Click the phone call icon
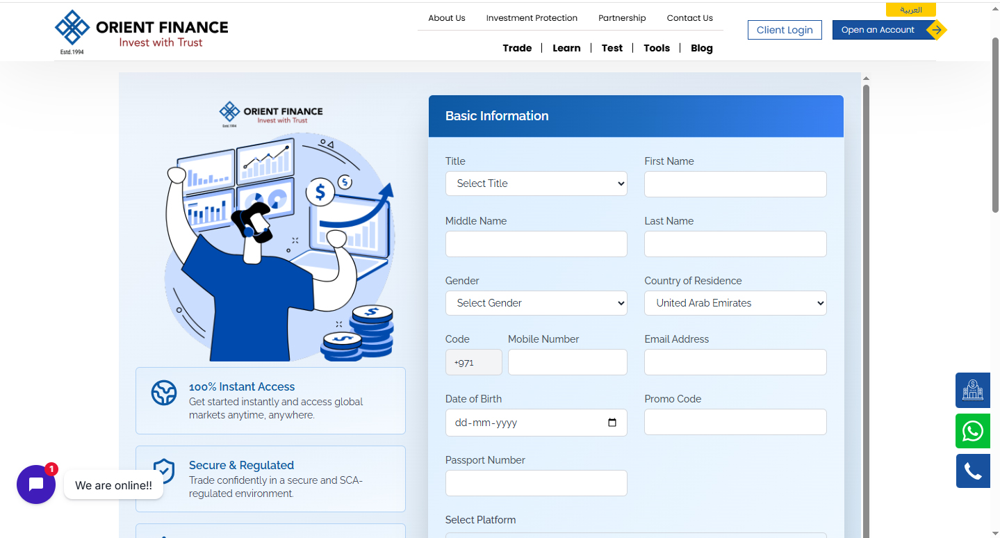Screen dimensions: 1000x538 973,471
